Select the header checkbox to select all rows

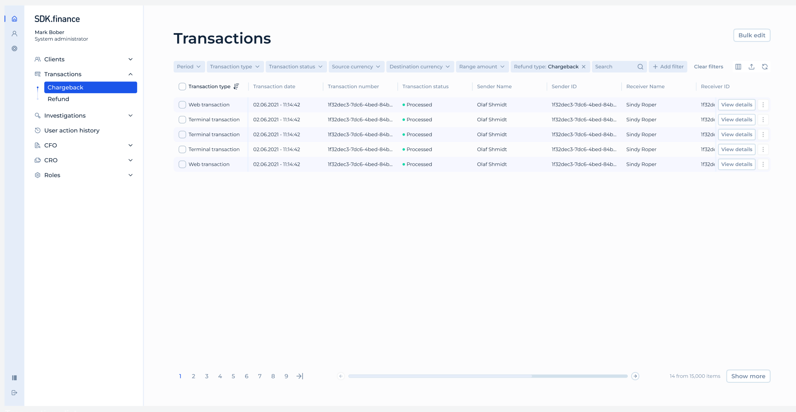pyautogui.click(x=182, y=86)
